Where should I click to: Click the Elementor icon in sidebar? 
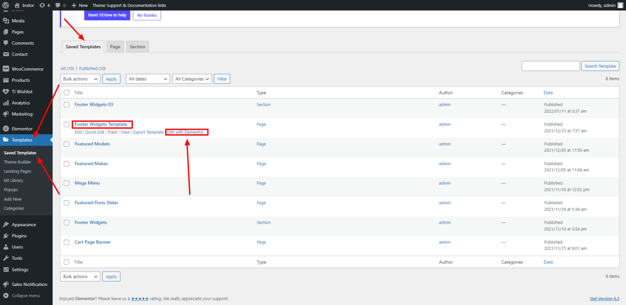6,129
